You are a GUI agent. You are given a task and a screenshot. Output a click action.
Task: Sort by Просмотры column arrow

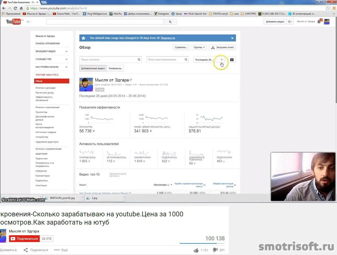[x=171, y=185]
